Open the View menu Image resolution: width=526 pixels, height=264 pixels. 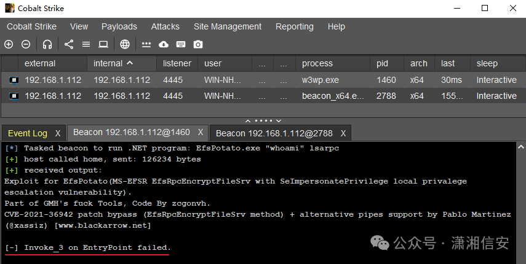[79, 26]
